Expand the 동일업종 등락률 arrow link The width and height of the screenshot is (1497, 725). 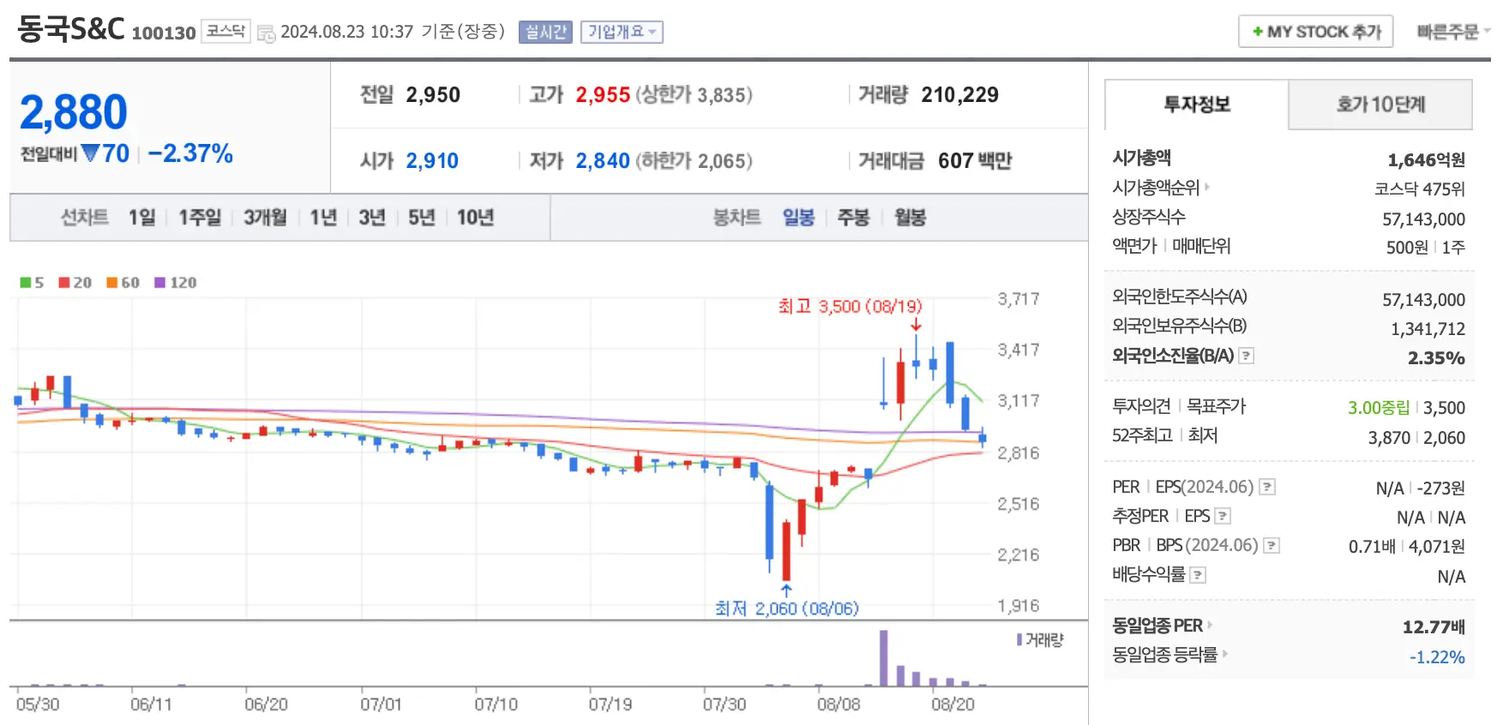click(1225, 655)
